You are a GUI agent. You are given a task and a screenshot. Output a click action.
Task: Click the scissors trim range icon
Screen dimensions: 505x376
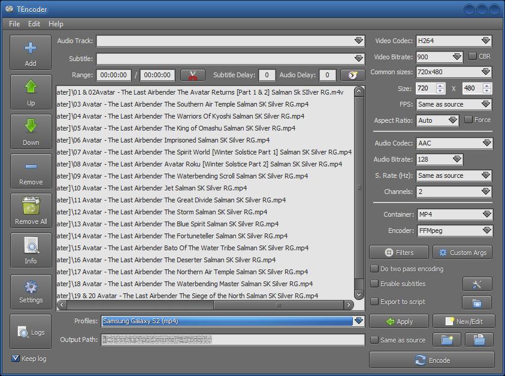(x=192, y=75)
